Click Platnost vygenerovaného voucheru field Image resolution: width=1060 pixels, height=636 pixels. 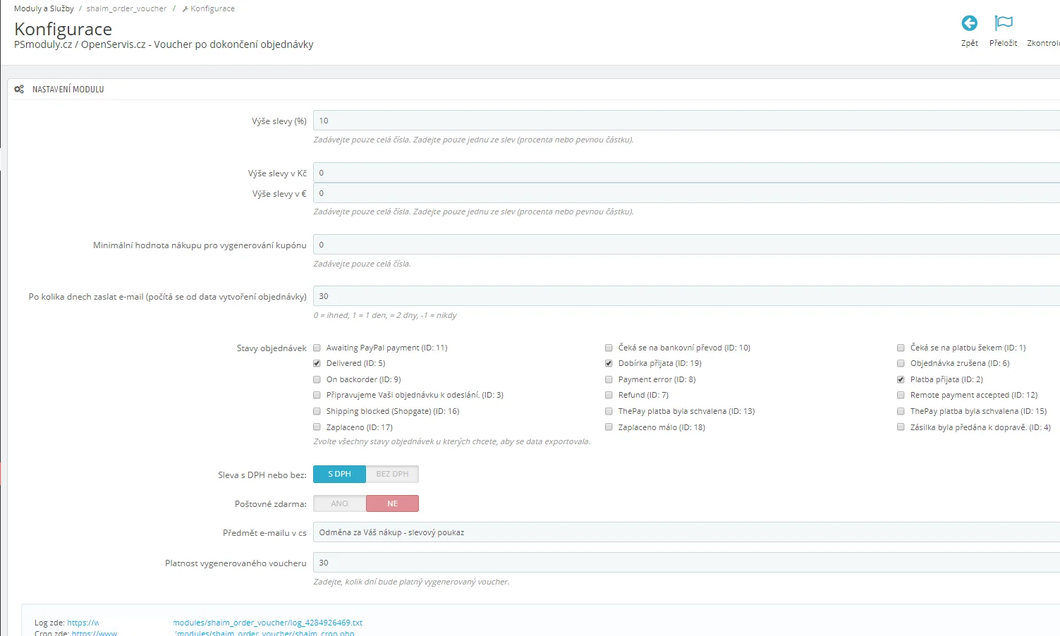(x=684, y=563)
